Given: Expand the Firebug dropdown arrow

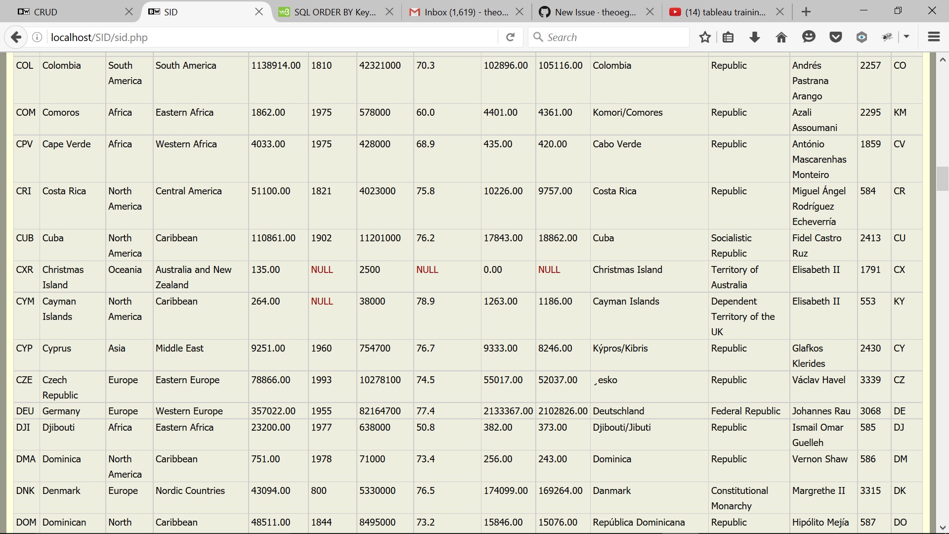Looking at the screenshot, I should point(906,37).
